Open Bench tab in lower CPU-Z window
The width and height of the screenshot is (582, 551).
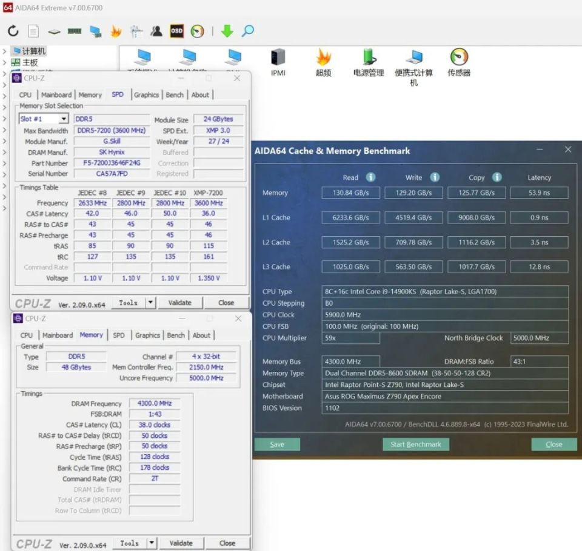176,335
